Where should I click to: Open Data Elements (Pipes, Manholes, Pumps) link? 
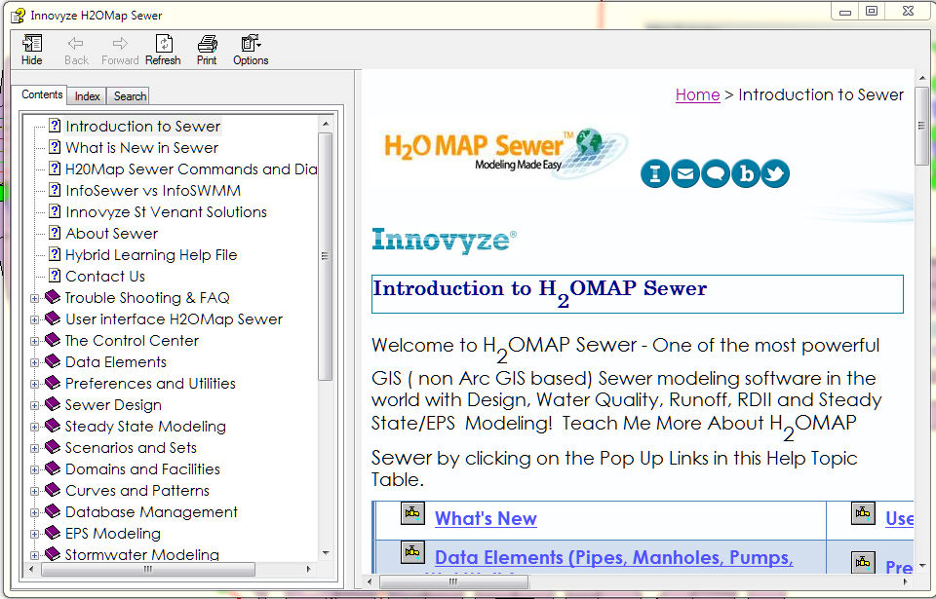(613, 558)
